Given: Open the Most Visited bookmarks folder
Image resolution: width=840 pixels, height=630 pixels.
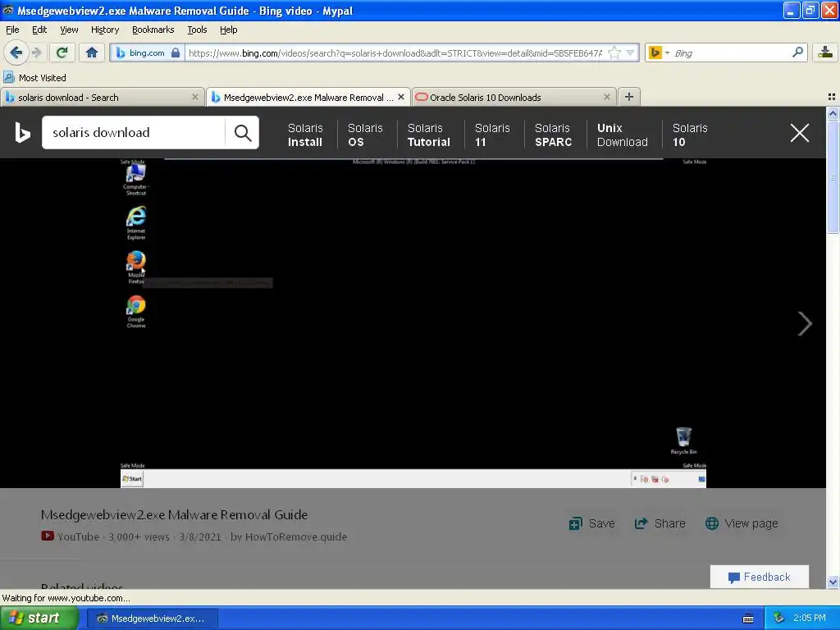Looking at the screenshot, I should [x=34, y=78].
